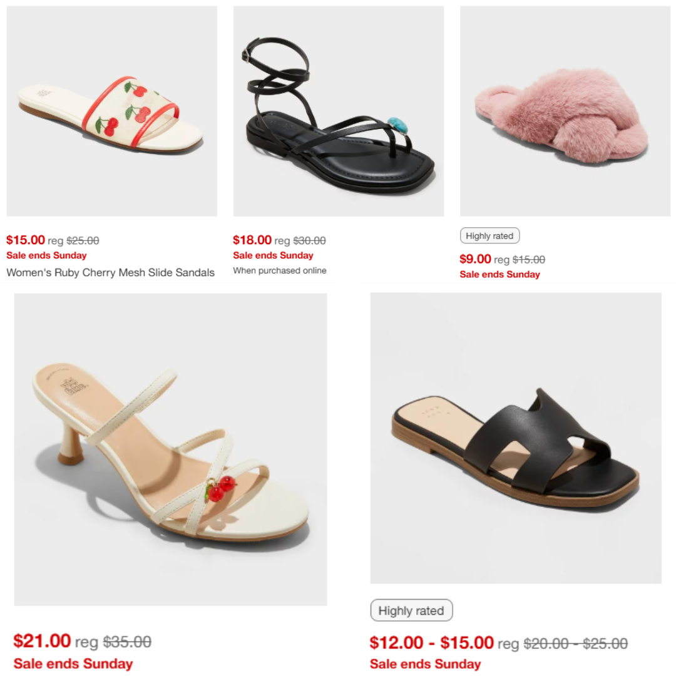Click Women's Ruby Cherry Mesh Slide Sandals title
Viewport: 676px width, 676px height.
(x=110, y=272)
